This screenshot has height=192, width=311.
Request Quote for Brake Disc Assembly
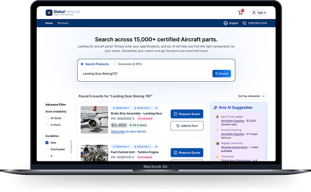coord(187,114)
